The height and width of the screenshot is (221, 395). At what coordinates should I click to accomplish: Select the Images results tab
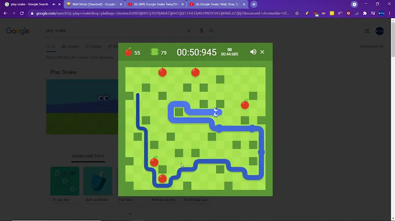70,46
